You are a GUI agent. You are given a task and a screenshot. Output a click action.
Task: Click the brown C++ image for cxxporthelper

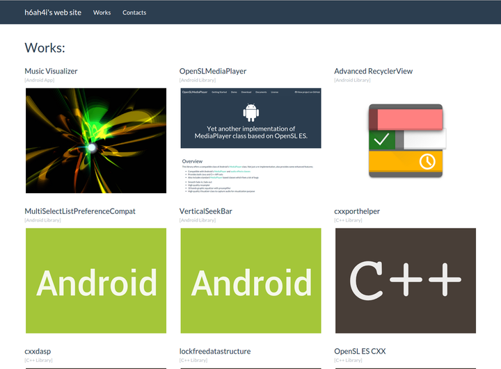406,281
